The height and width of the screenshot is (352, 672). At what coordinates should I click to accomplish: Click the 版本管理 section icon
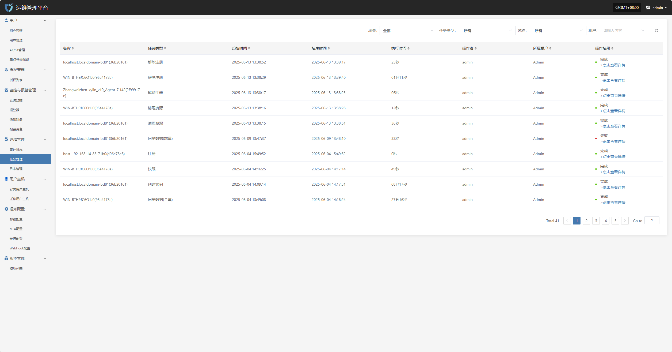click(x=6, y=258)
